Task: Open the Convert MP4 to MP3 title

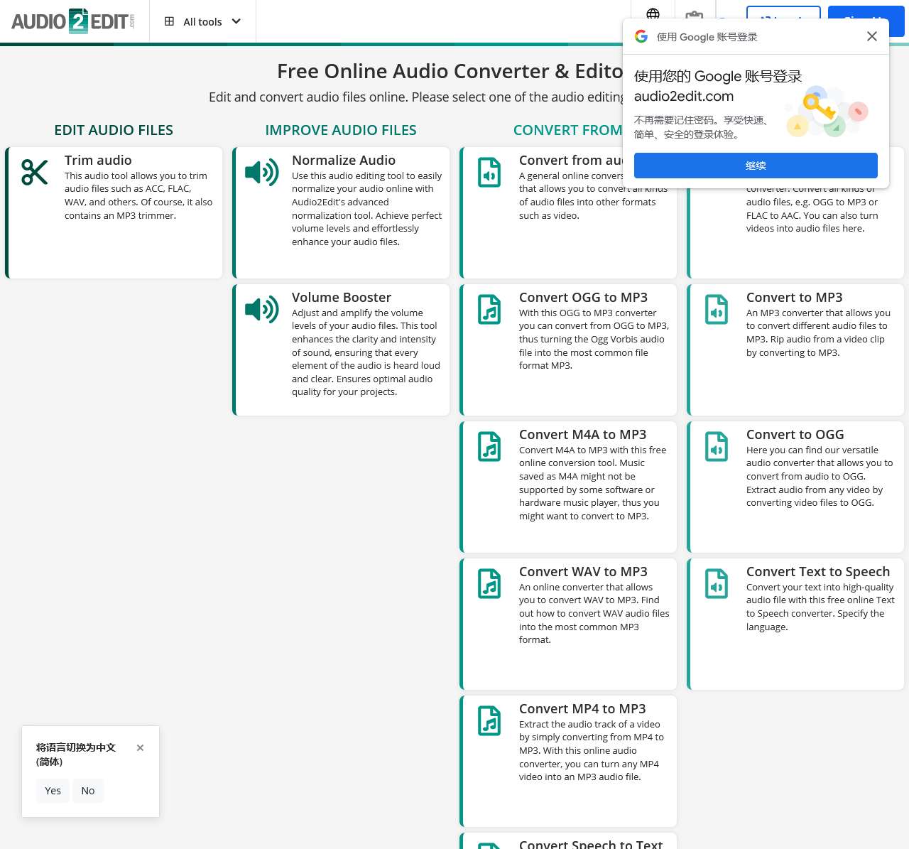Action: (582, 709)
